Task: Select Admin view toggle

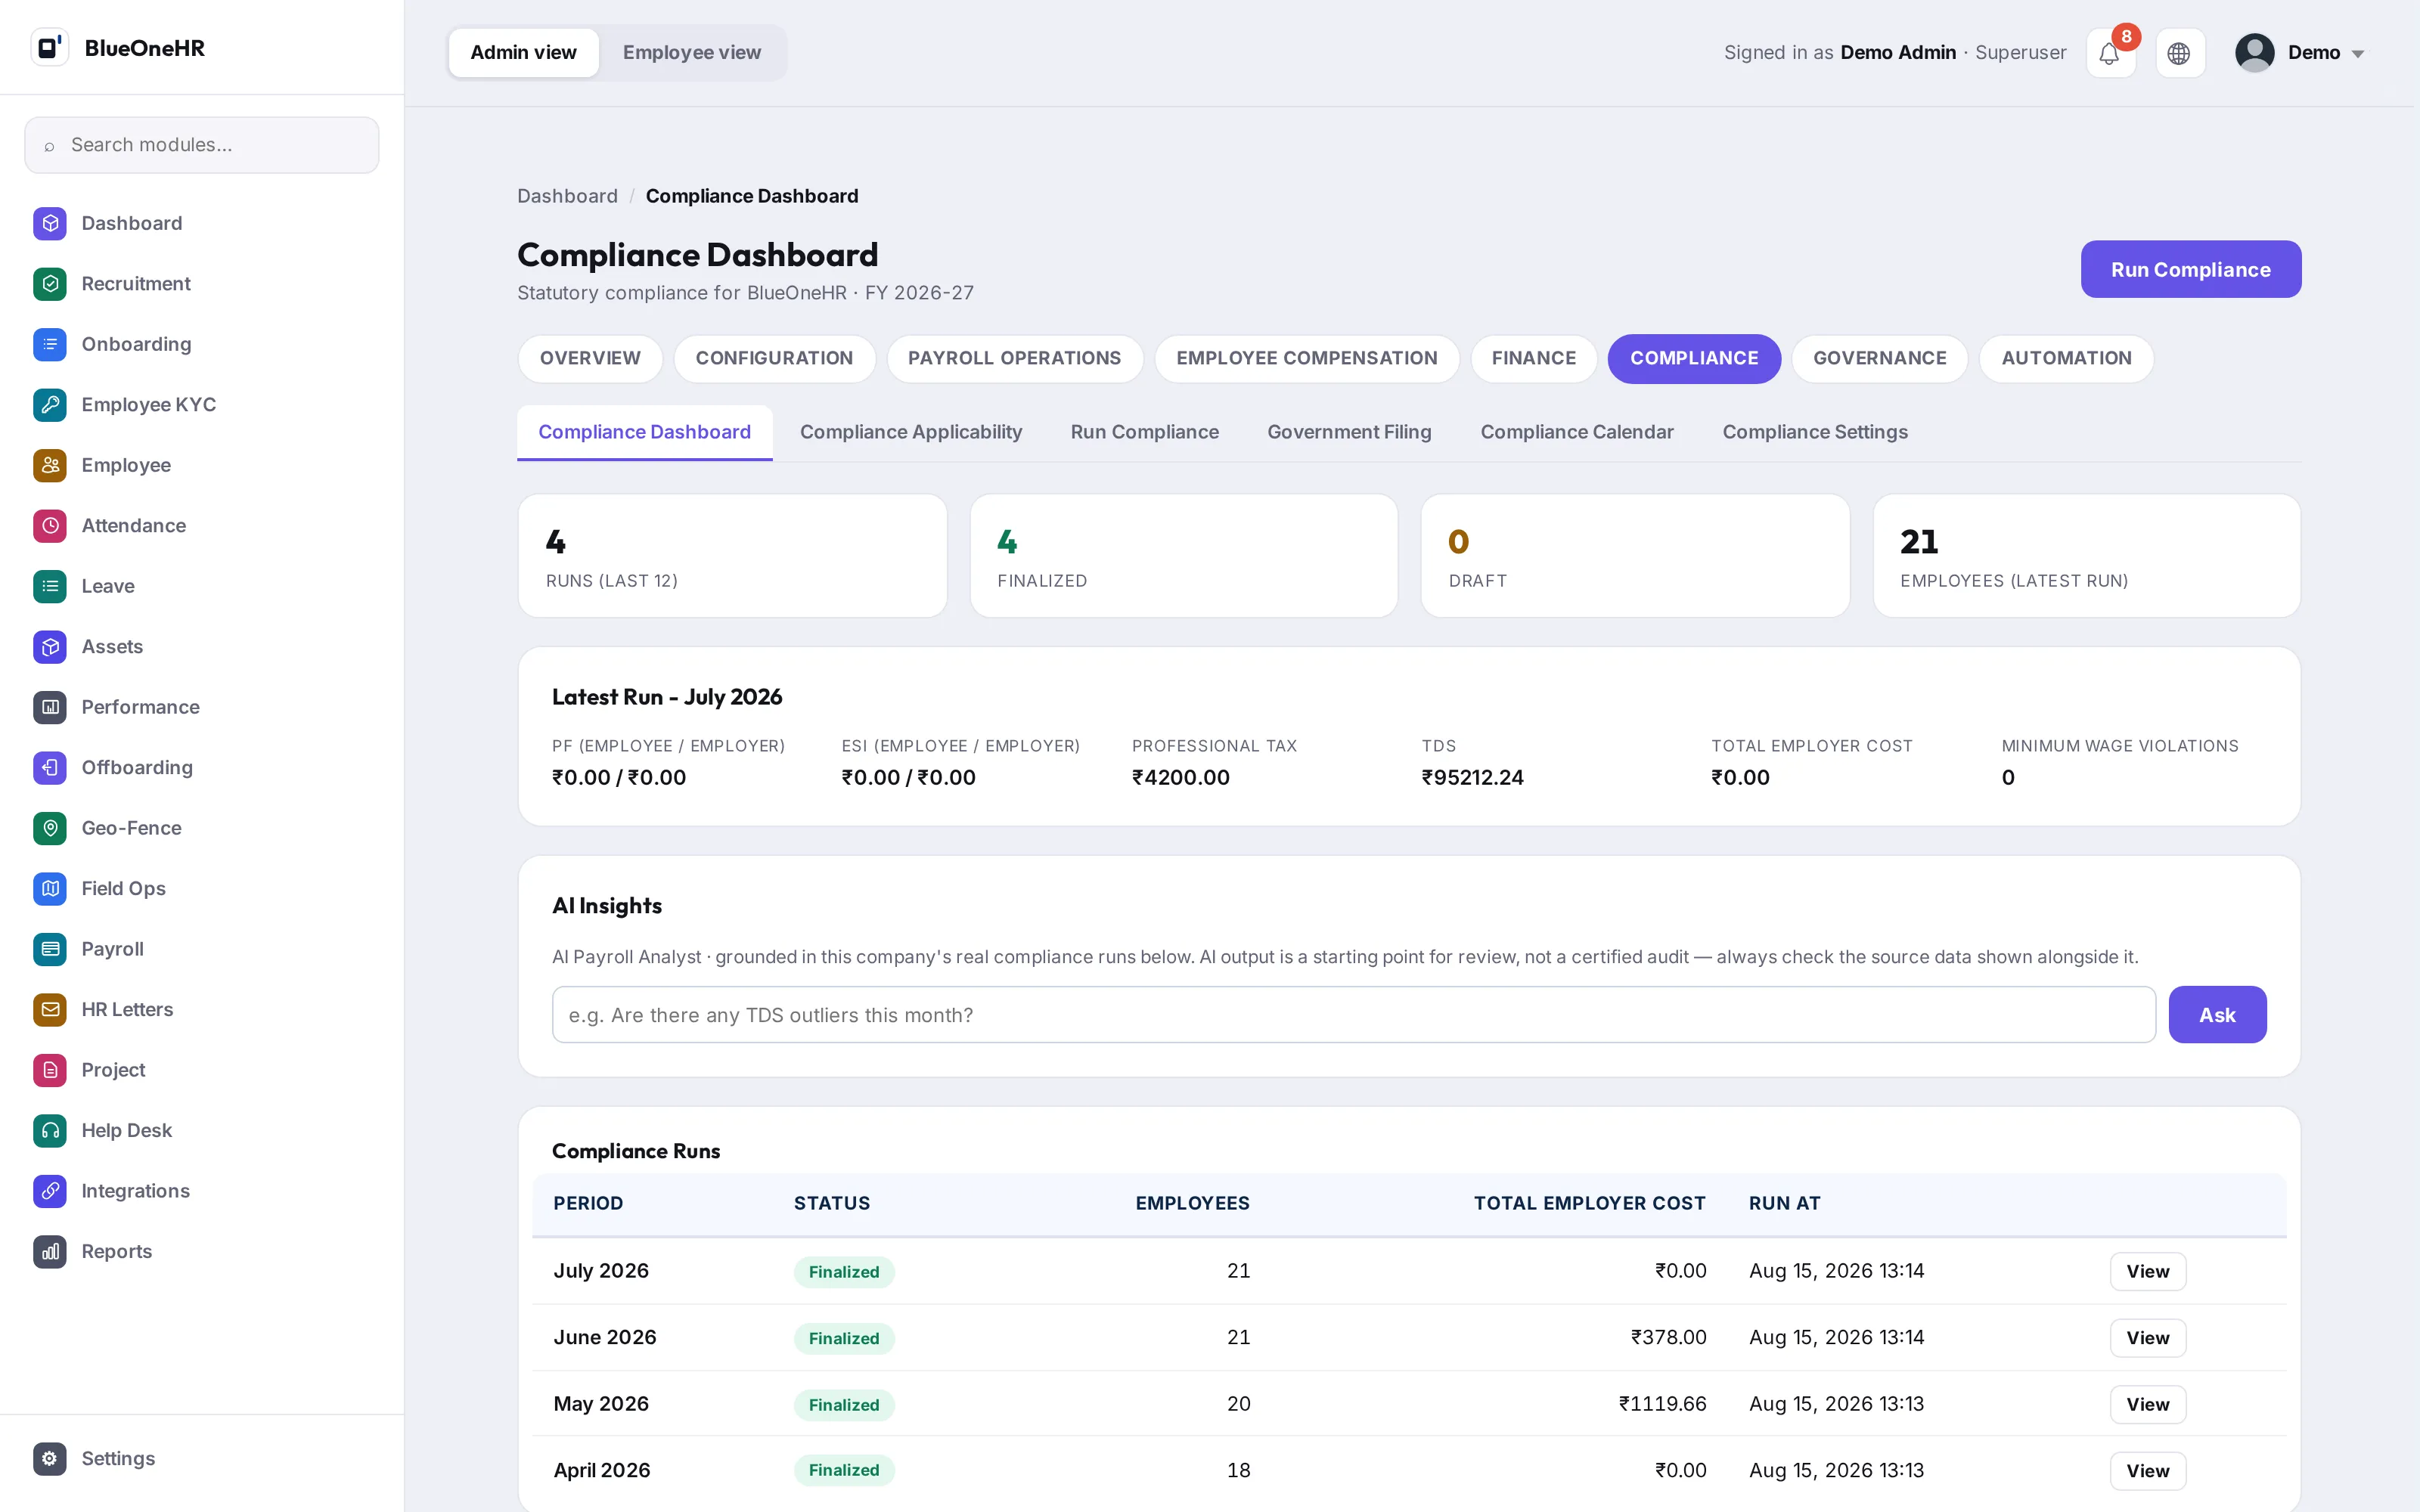Action: [523, 53]
